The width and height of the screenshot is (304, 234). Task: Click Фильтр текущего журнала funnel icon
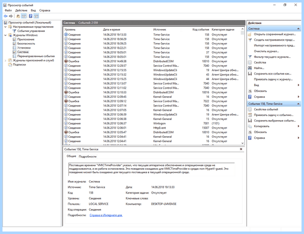(250, 57)
